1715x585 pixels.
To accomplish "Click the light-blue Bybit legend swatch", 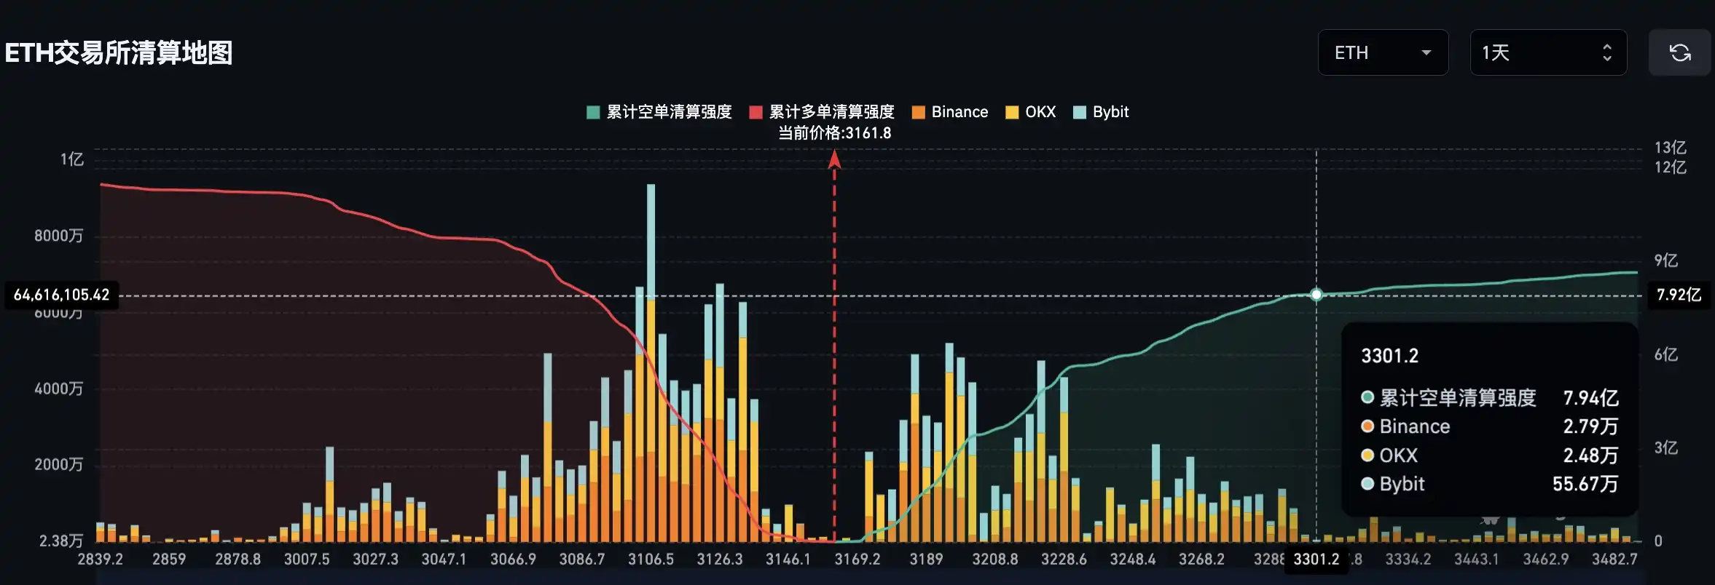I will [x=1080, y=112].
